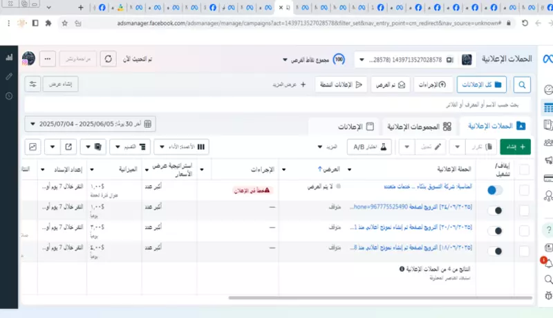Open the filter sliders settings button
Viewport: 553px width, 318px height.
[x=32, y=84]
